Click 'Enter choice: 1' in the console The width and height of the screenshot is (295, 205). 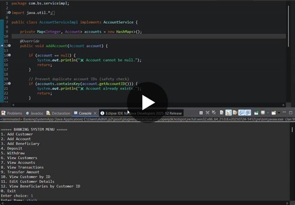tap(17, 195)
